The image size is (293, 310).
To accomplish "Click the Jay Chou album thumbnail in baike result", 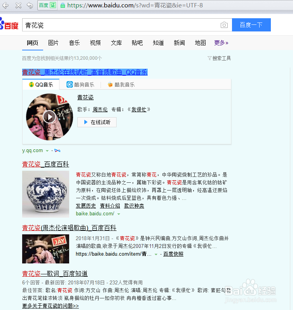I will click(45, 249).
